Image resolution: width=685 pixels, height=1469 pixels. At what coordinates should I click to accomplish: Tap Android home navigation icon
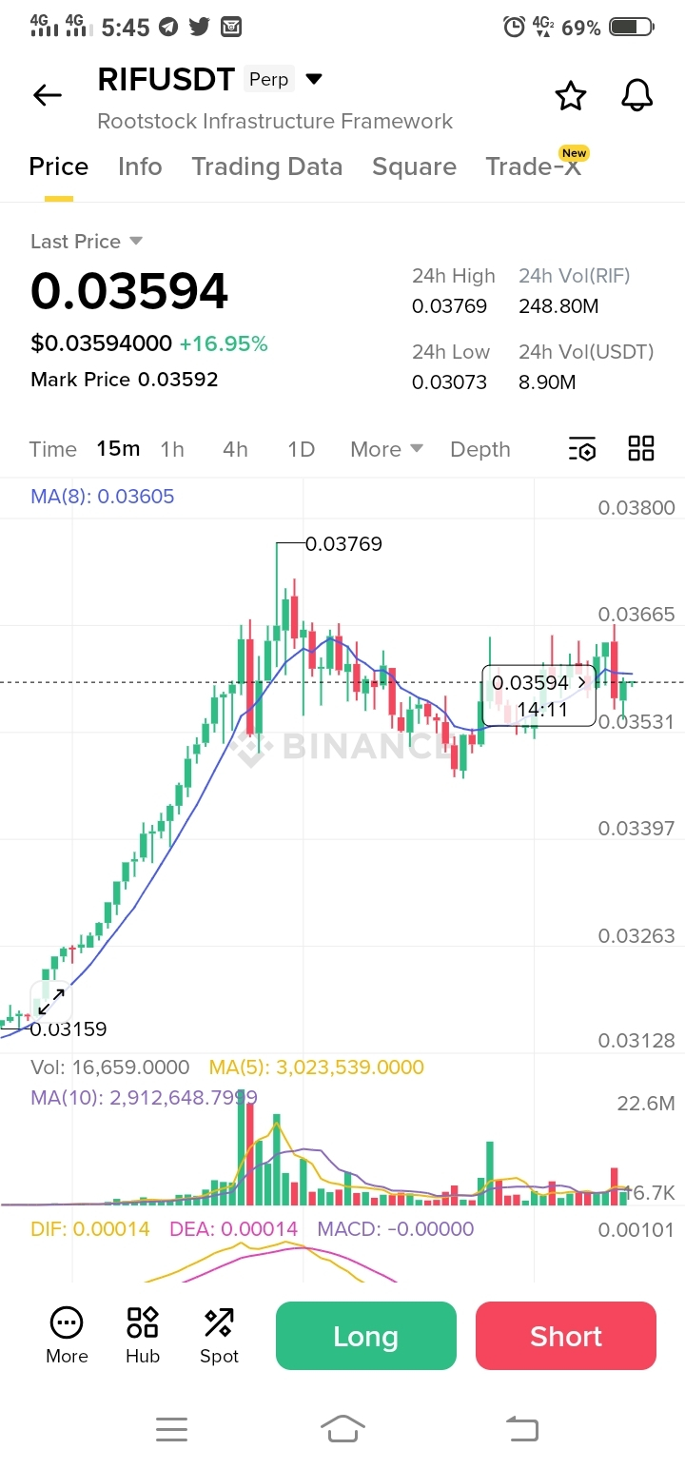point(342,1428)
